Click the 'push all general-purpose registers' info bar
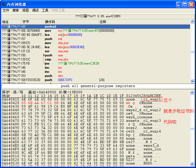The width and height of the screenshot is (196, 168). click(x=98, y=86)
